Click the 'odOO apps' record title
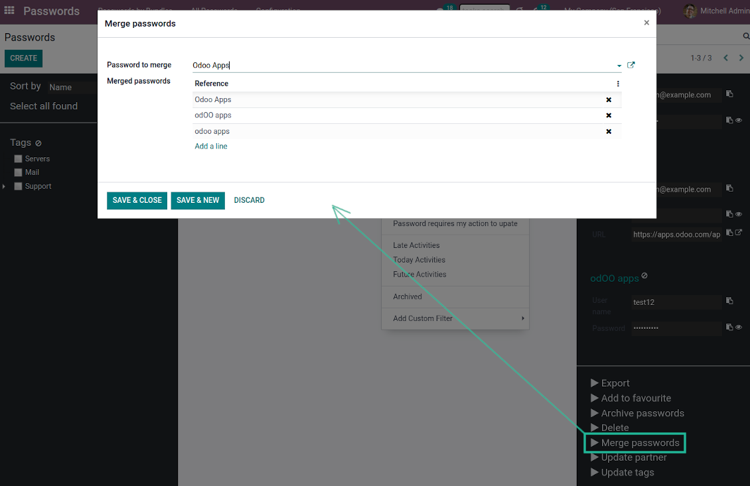This screenshot has width=750, height=486. [x=614, y=278]
